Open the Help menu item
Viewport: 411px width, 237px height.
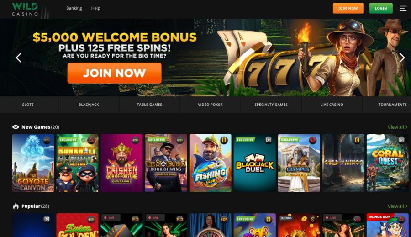point(96,8)
